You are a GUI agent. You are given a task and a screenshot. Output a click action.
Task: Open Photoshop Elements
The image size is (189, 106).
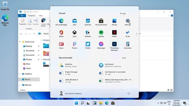coord(114,46)
